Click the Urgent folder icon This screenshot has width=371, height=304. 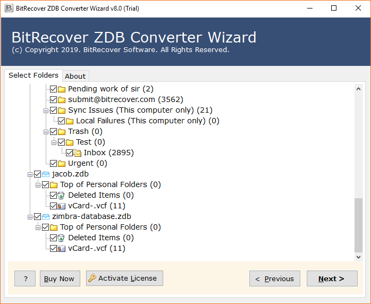[x=62, y=164]
